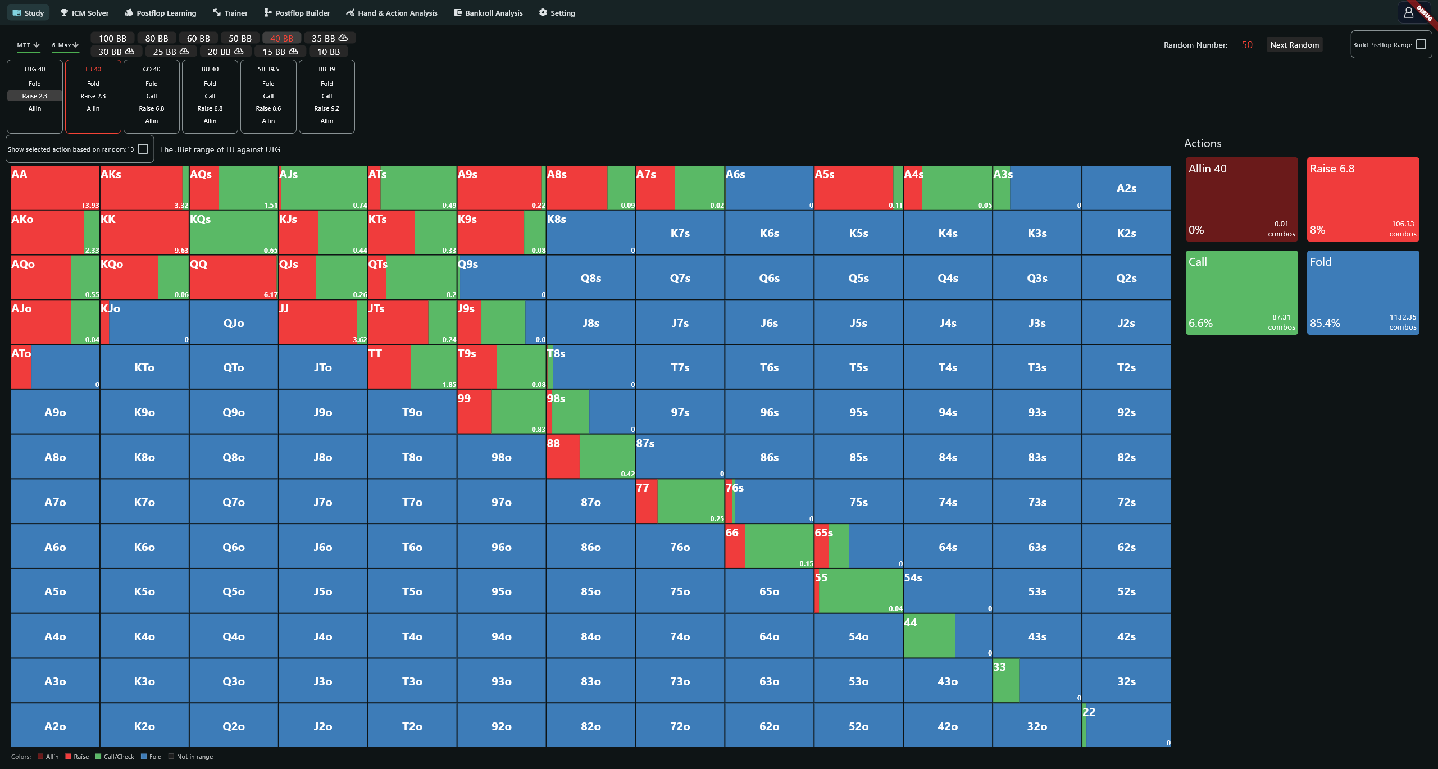Enable the Build Preflop Range checkbox
The height and width of the screenshot is (769, 1438).
(1421, 44)
